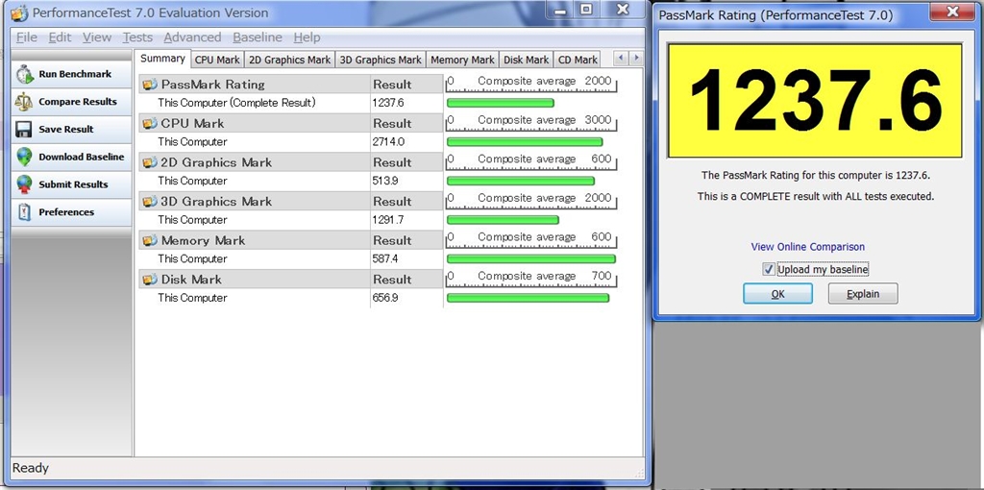Open the Help menu
The width and height of the screenshot is (984, 490).
[x=307, y=37]
